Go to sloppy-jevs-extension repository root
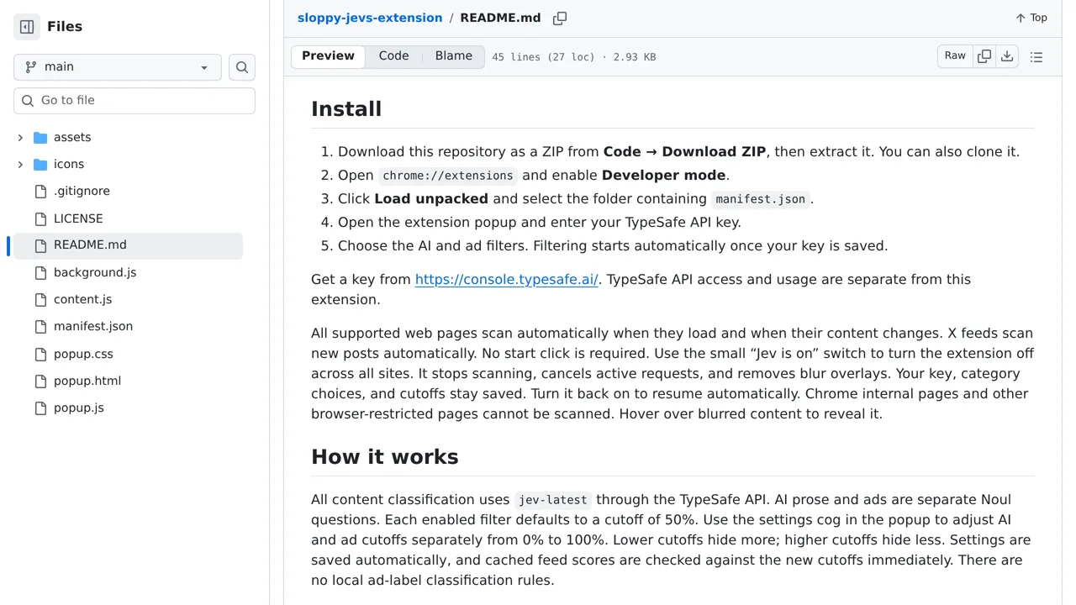The width and height of the screenshot is (1076, 605). [x=370, y=18]
